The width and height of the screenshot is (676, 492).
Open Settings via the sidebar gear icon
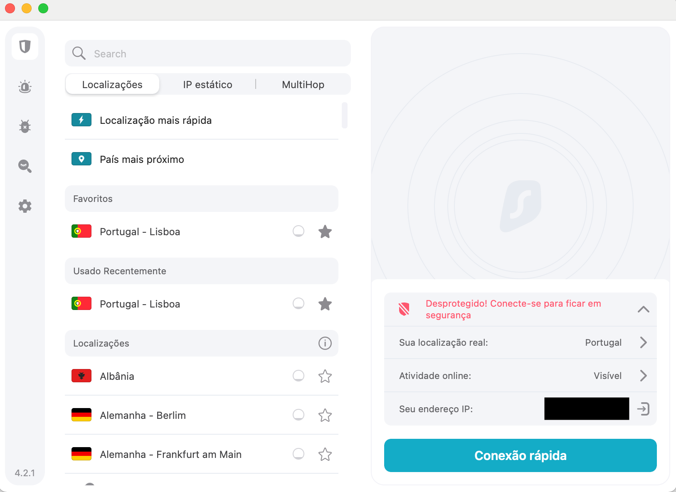tap(25, 206)
